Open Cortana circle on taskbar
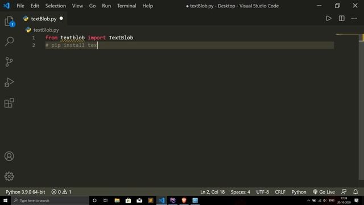The image size is (364, 205). [x=94, y=200]
